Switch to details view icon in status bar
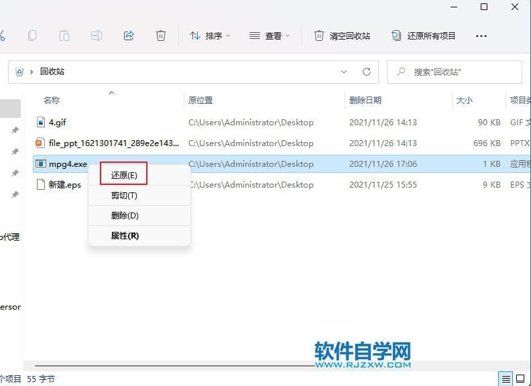This screenshot has height=386, width=531. (x=506, y=379)
